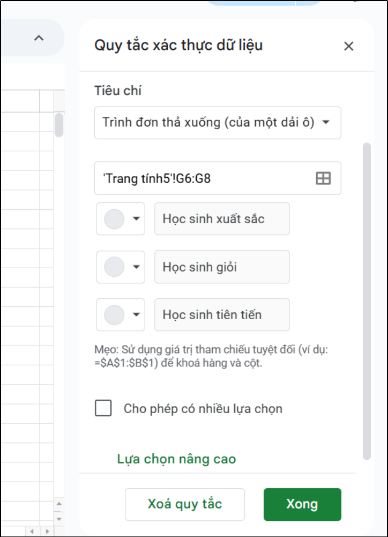Click the color circle beside Học sinh tiên tiến
Image resolution: width=388 pixels, height=537 pixels.
[115, 315]
